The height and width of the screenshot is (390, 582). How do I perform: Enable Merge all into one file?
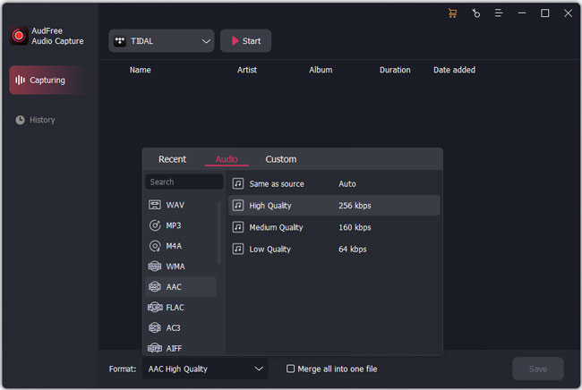click(x=291, y=369)
